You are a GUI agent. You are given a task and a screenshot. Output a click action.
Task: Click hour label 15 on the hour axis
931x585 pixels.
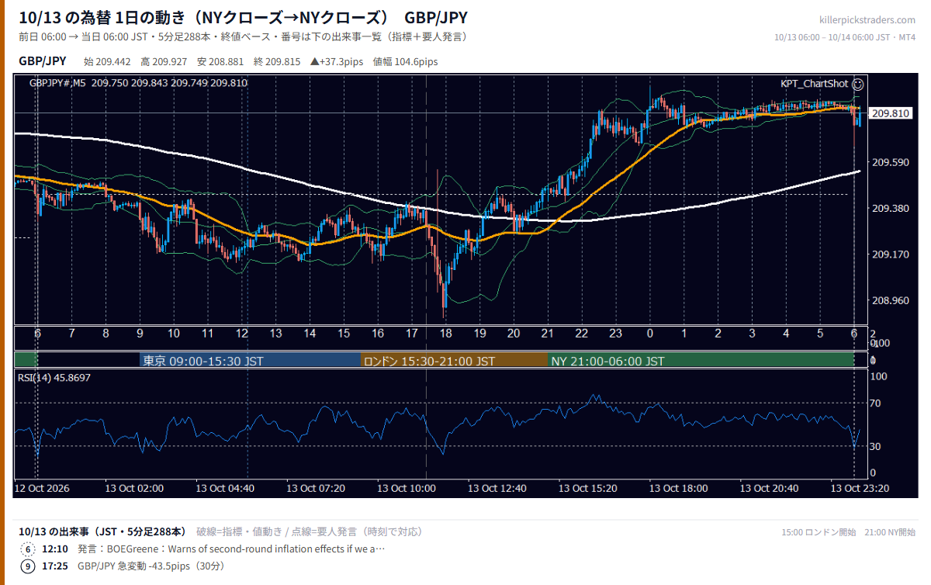point(344,334)
